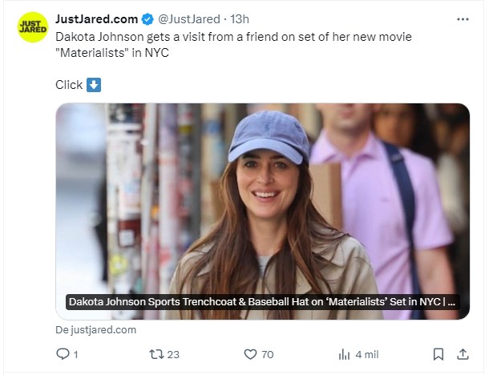Screen dimensions: 497x375
Task: Retweet the post using the repost icon
Action: [156, 354]
